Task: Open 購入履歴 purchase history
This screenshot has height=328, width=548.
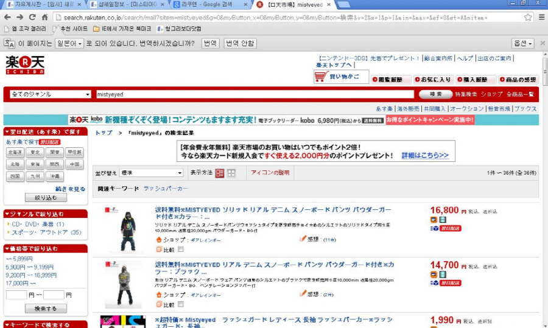Action: 476,80
